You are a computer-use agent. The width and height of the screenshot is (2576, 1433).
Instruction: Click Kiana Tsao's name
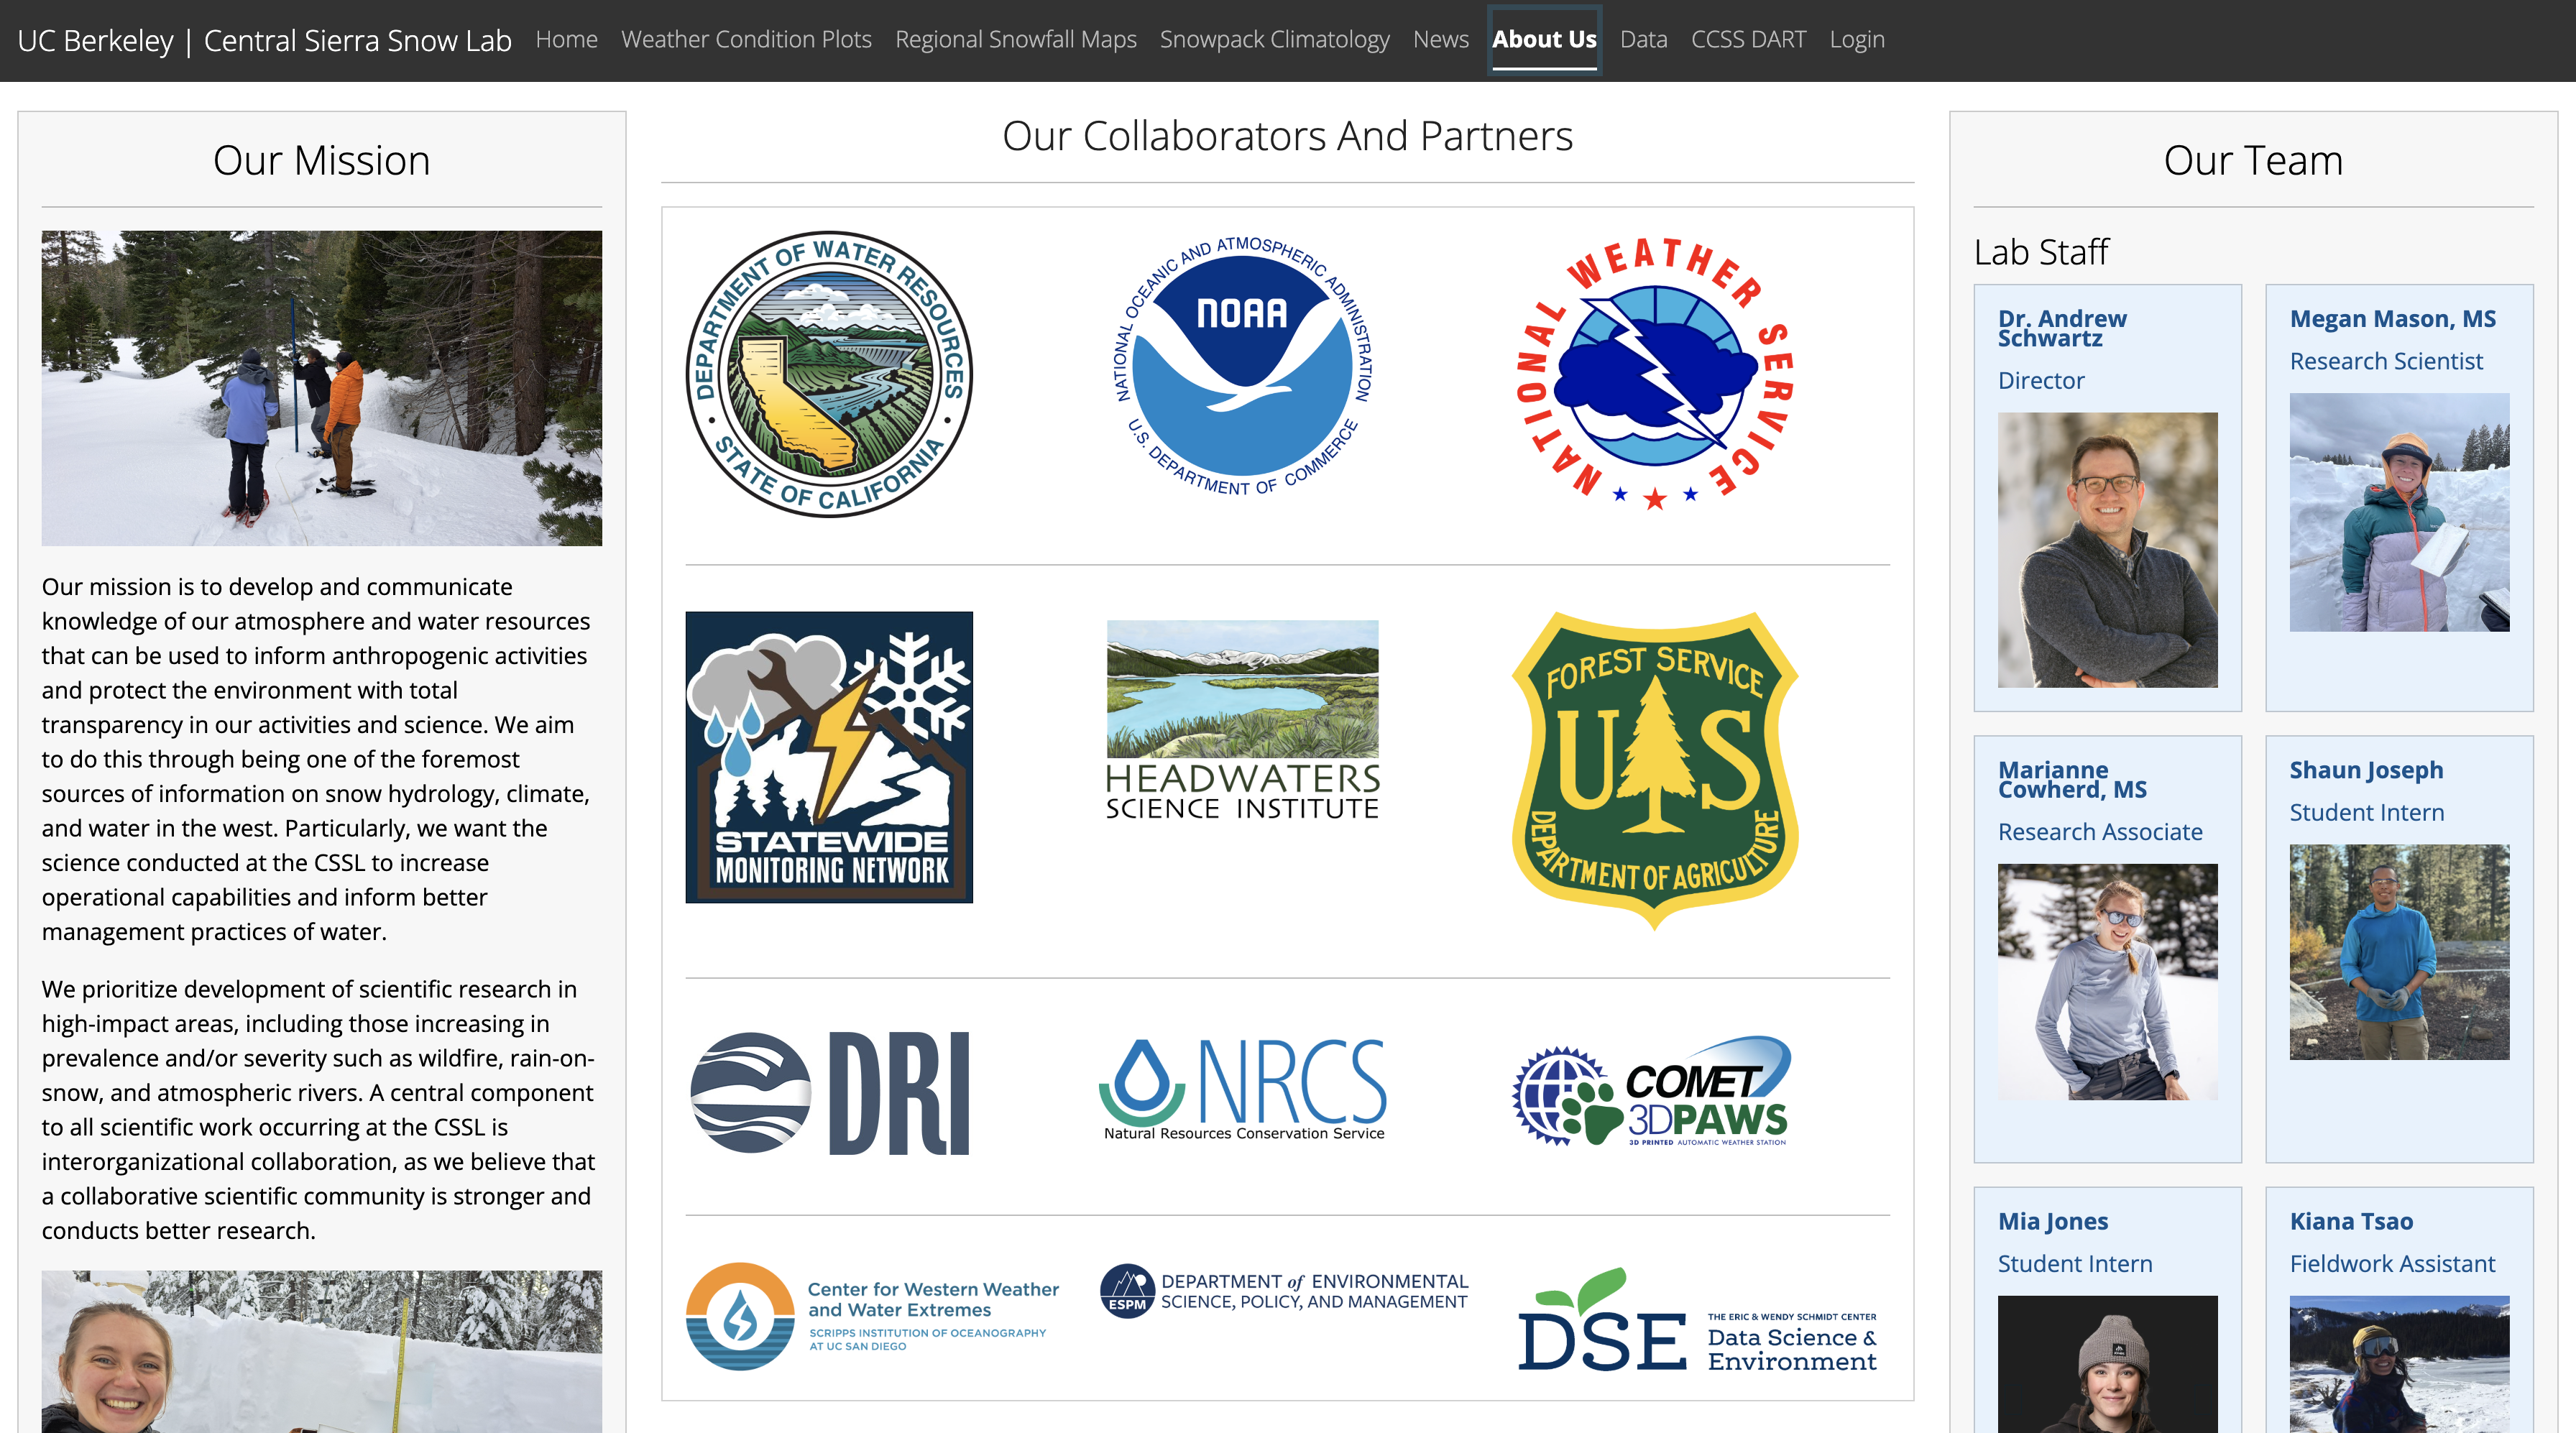click(2351, 1220)
